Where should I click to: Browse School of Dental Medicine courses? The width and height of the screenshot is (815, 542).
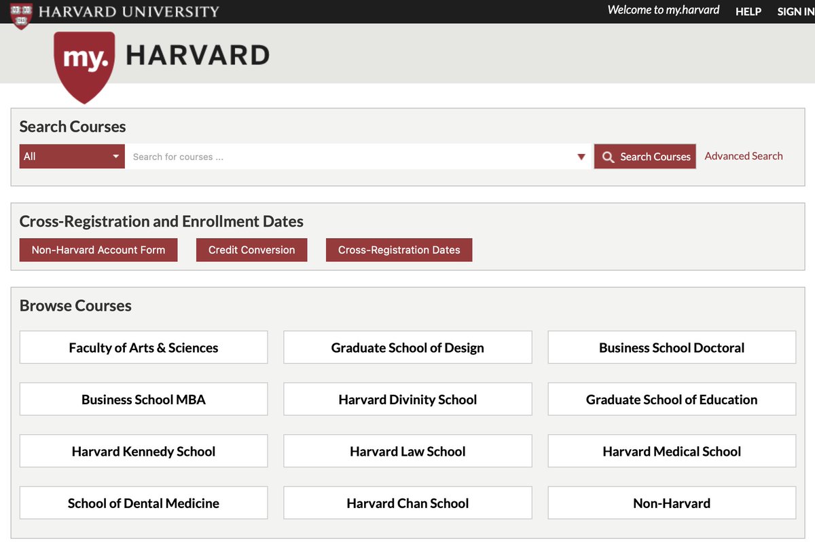coord(143,503)
